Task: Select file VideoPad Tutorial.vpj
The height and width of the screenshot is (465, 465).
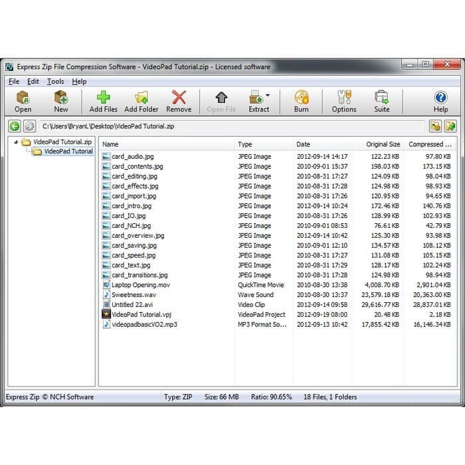Action: pyautogui.click(x=141, y=315)
